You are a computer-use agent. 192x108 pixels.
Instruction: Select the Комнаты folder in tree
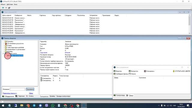10,41
